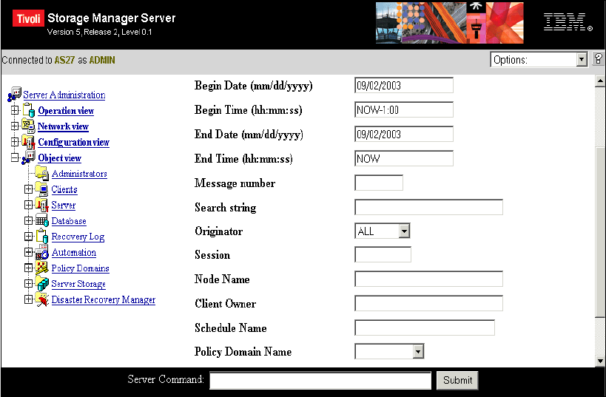Expand the Policy Domains node

coord(28,268)
